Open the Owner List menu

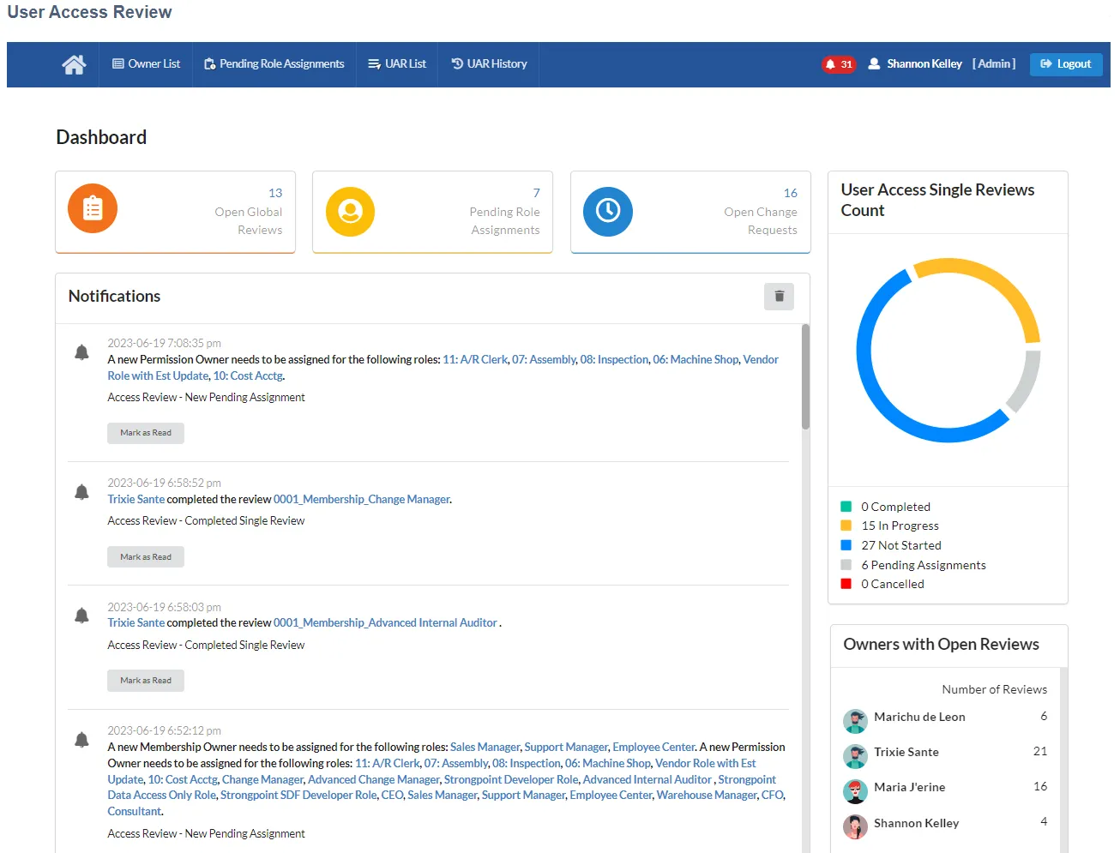146,64
